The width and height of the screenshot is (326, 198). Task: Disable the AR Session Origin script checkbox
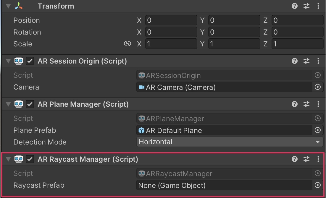[x=30, y=61]
